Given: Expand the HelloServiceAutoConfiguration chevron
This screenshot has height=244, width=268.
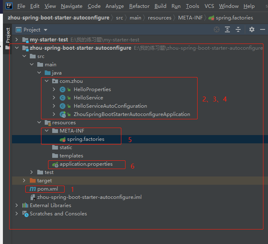Looking at the screenshot, I should (x=54, y=106).
